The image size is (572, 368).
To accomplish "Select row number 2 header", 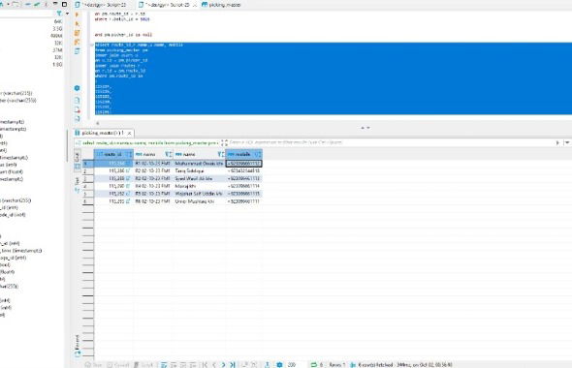I will point(88,170).
